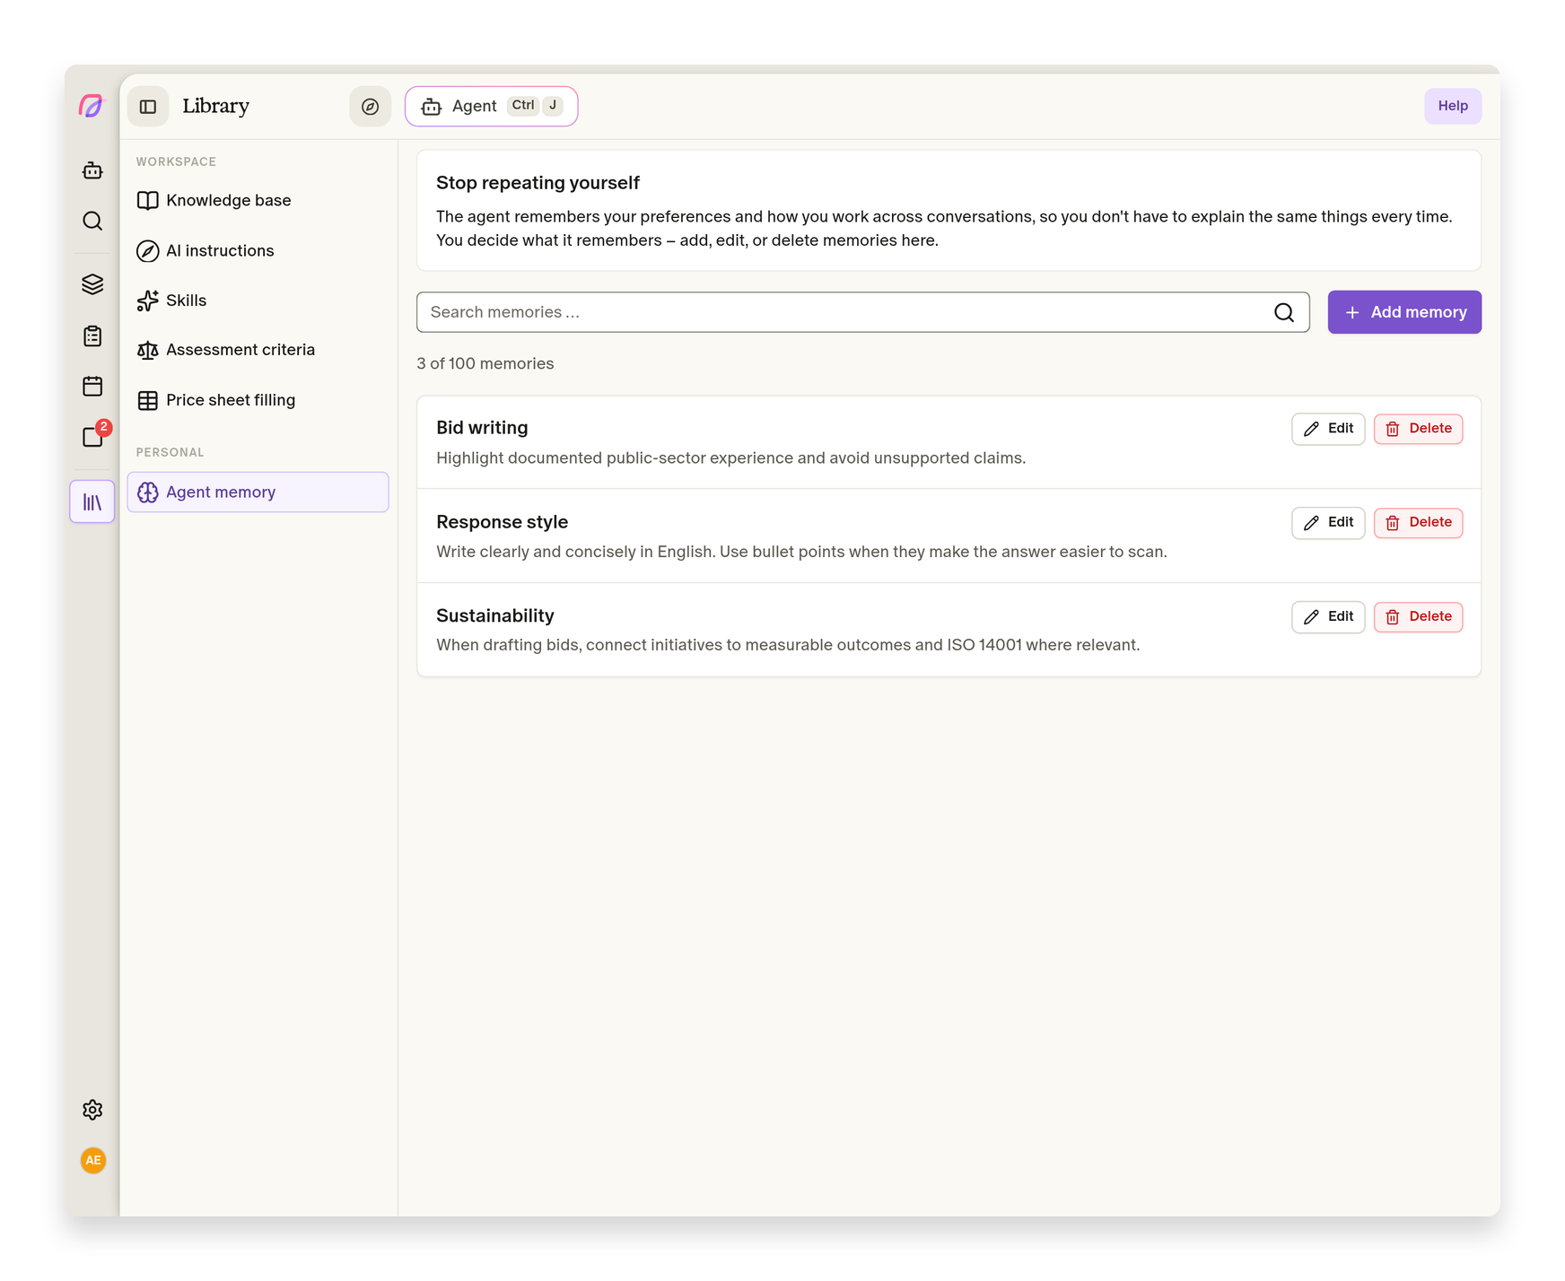Click the Library page title
Viewport: 1565px width, 1281px height.
click(x=215, y=106)
